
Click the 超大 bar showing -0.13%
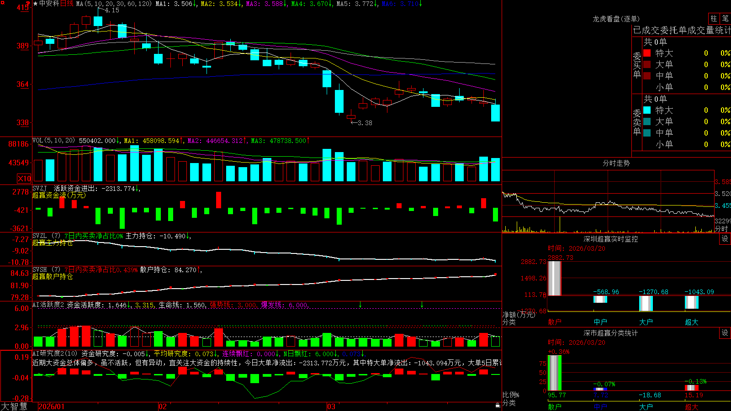tap(692, 388)
